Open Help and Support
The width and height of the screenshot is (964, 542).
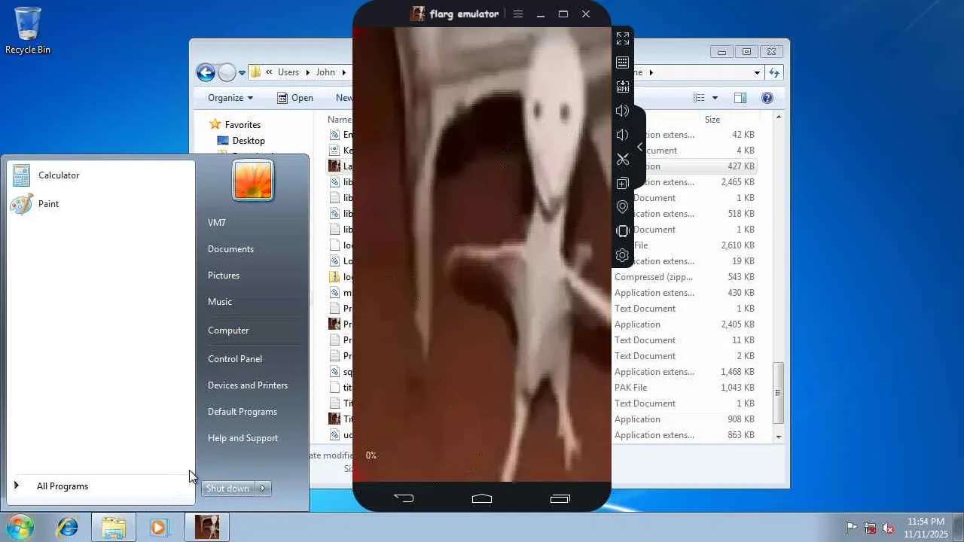click(x=243, y=438)
